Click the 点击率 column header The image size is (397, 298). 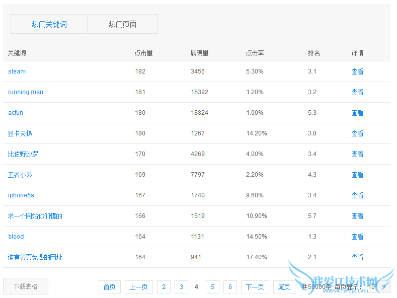pyautogui.click(x=255, y=53)
